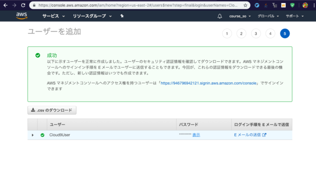Viewport: 316px width, 183px height.
Task: Open the notifications bell icon
Action: (220, 16)
